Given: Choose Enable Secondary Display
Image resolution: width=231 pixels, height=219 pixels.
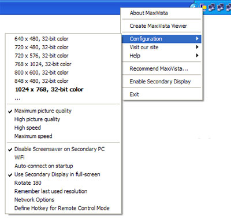Looking at the screenshot, I should (162, 82).
